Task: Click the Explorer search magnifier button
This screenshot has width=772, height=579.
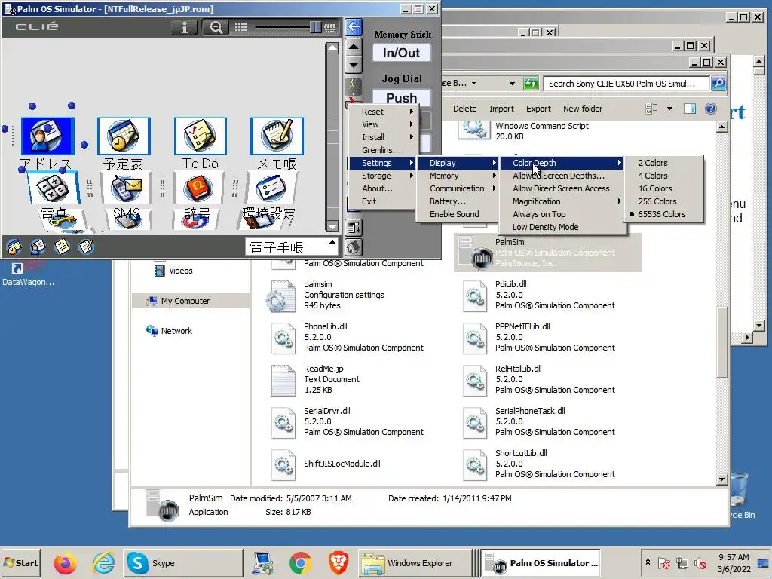Action: (x=718, y=84)
